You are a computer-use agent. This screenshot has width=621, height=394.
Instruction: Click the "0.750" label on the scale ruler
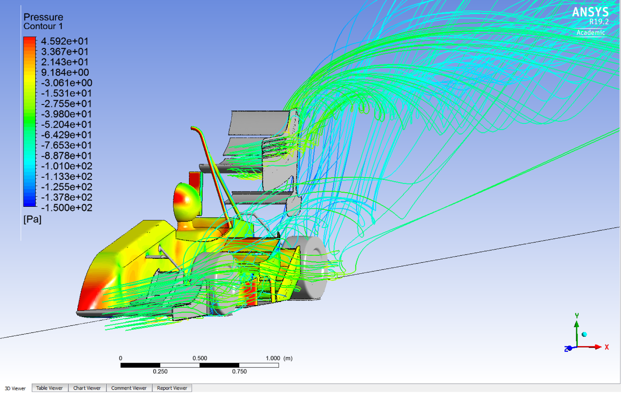pos(240,371)
